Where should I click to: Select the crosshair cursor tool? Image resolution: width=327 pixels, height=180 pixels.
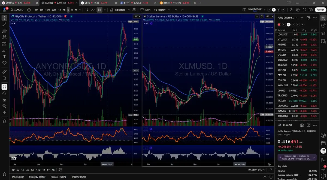point(4,18)
